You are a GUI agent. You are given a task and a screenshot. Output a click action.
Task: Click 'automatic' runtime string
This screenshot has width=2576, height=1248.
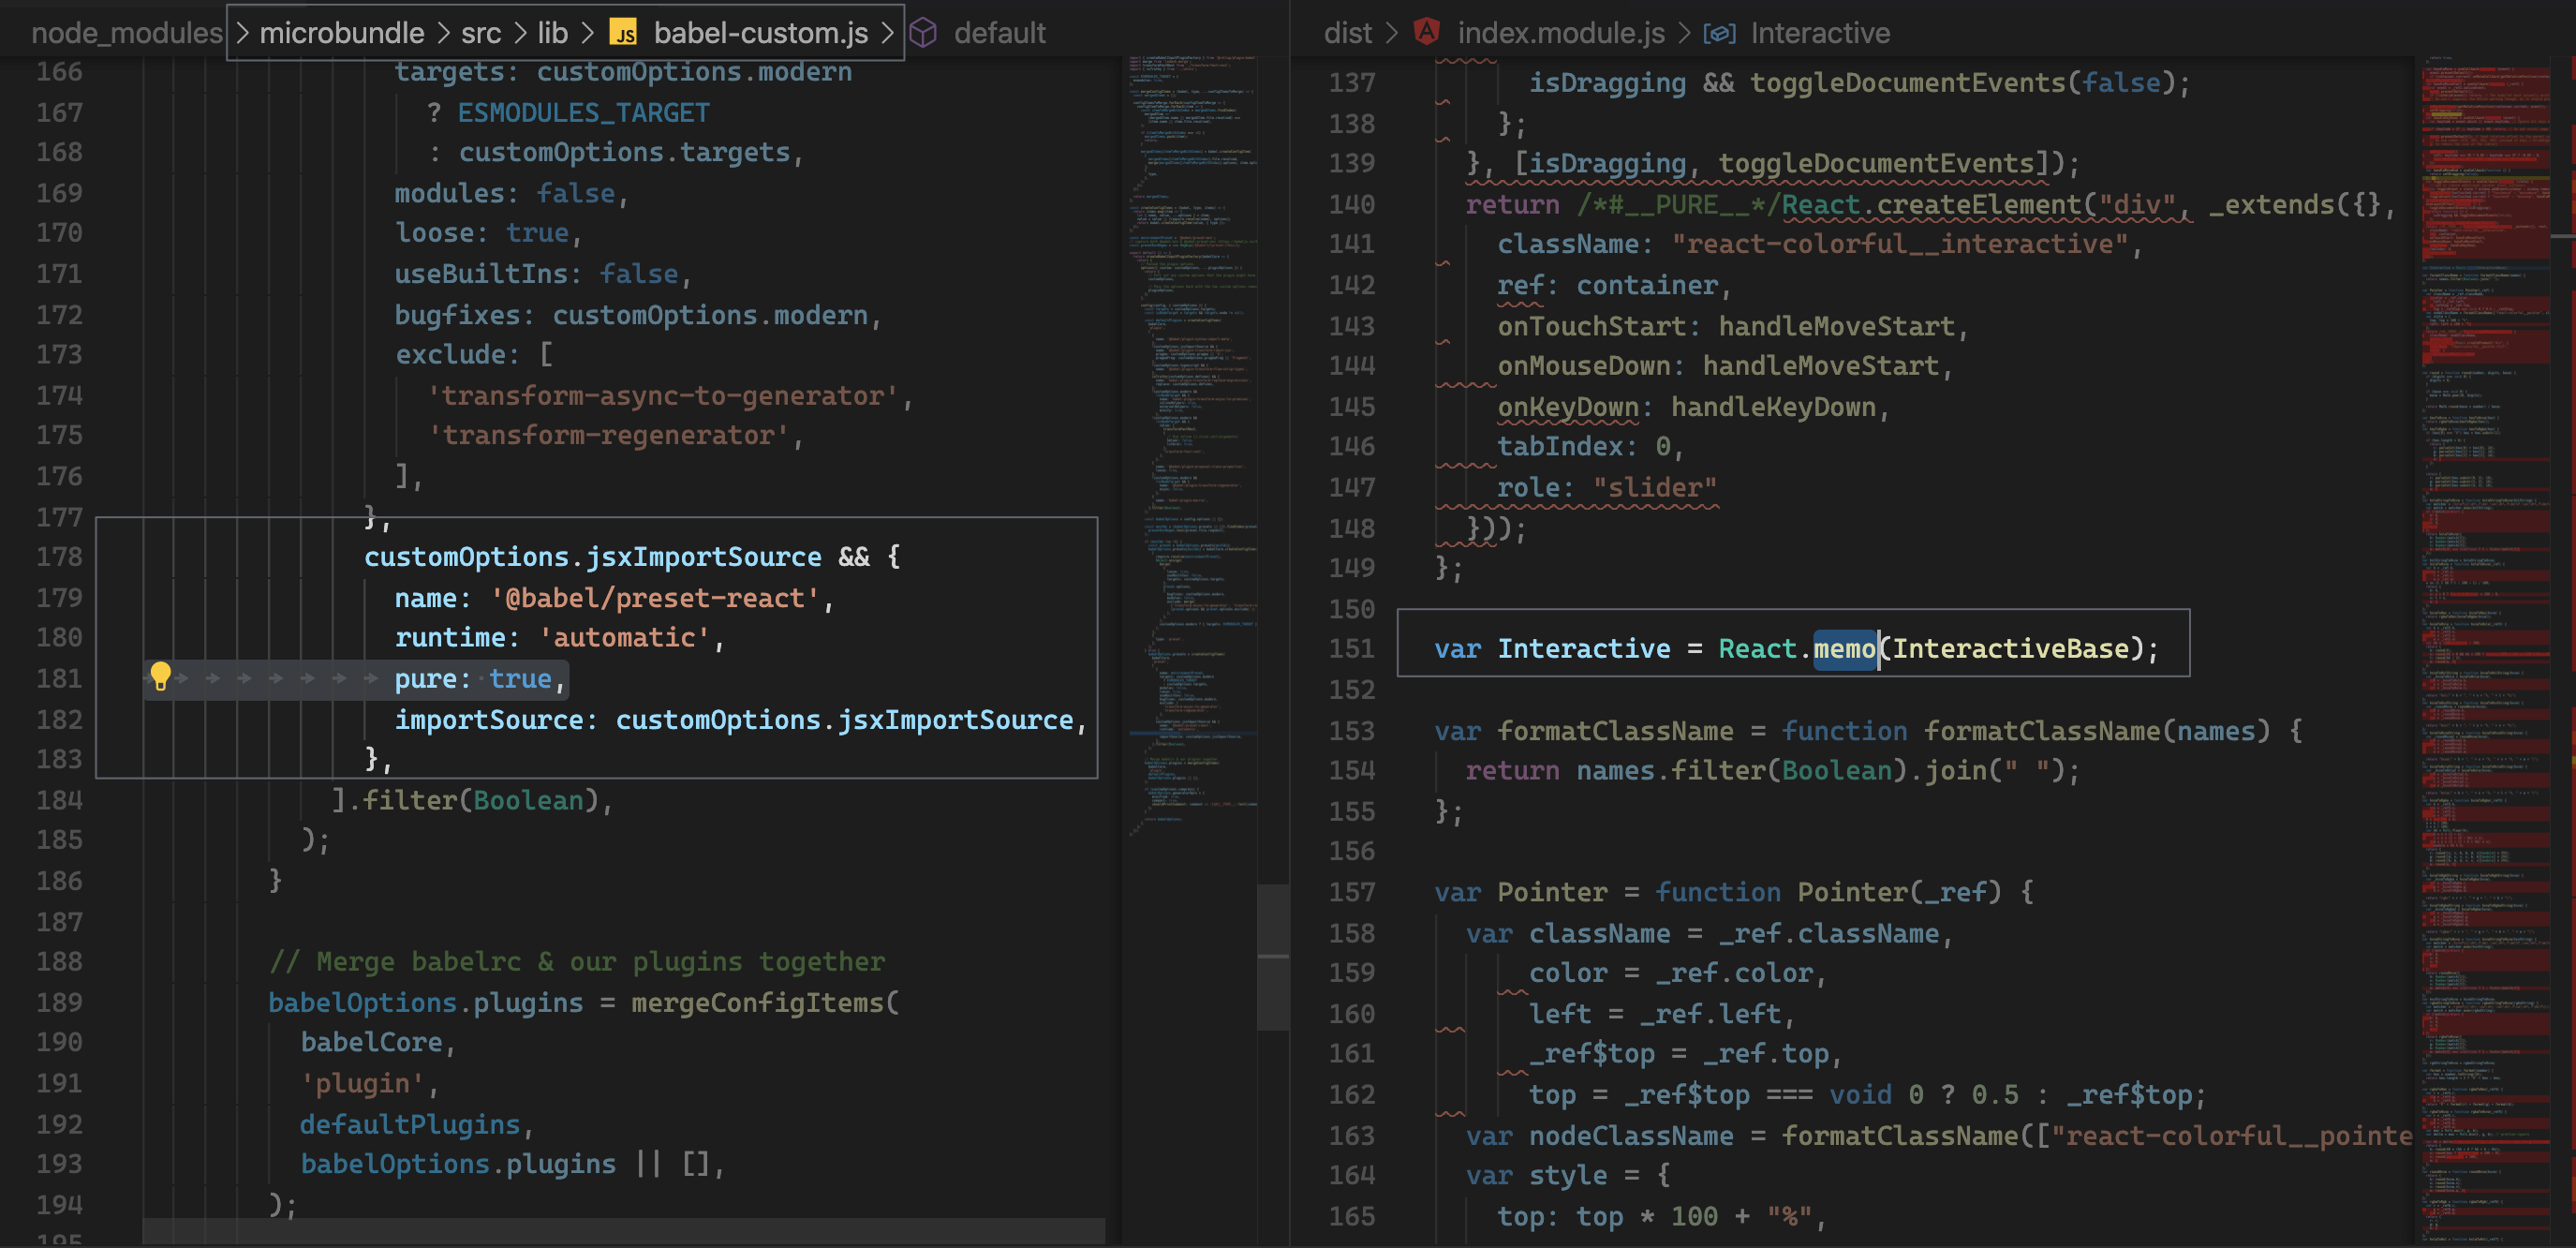[x=624, y=637]
